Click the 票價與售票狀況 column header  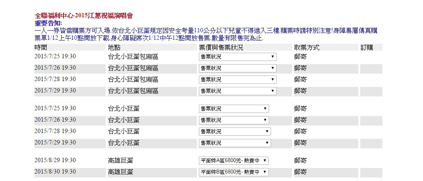(x=221, y=48)
